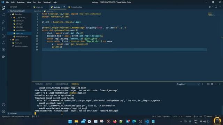Screen dimensions: 223x125
Task: Open the Testing flask view
Action: 3,42
